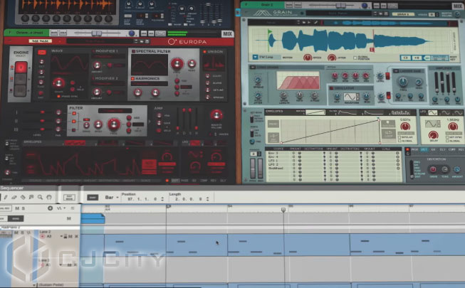Image resolution: width=465 pixels, height=288 pixels.
Task: Click Europa's Master Volume knob
Action: [216, 114]
